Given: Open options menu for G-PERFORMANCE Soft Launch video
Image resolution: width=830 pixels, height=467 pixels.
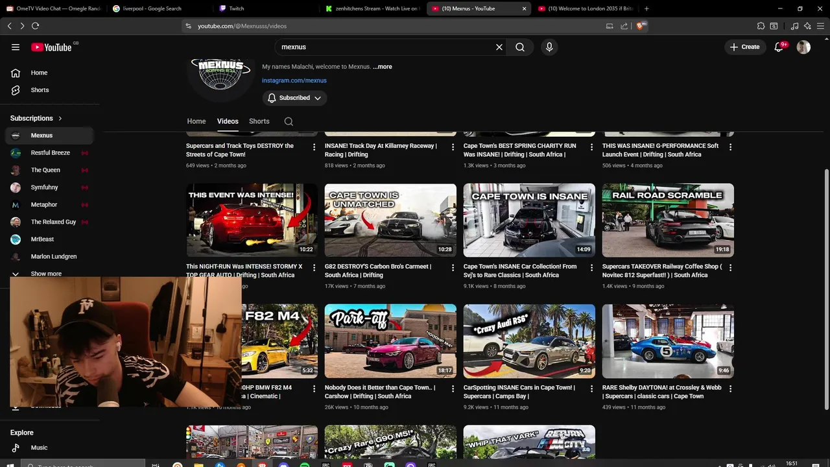Looking at the screenshot, I should pyautogui.click(x=730, y=147).
